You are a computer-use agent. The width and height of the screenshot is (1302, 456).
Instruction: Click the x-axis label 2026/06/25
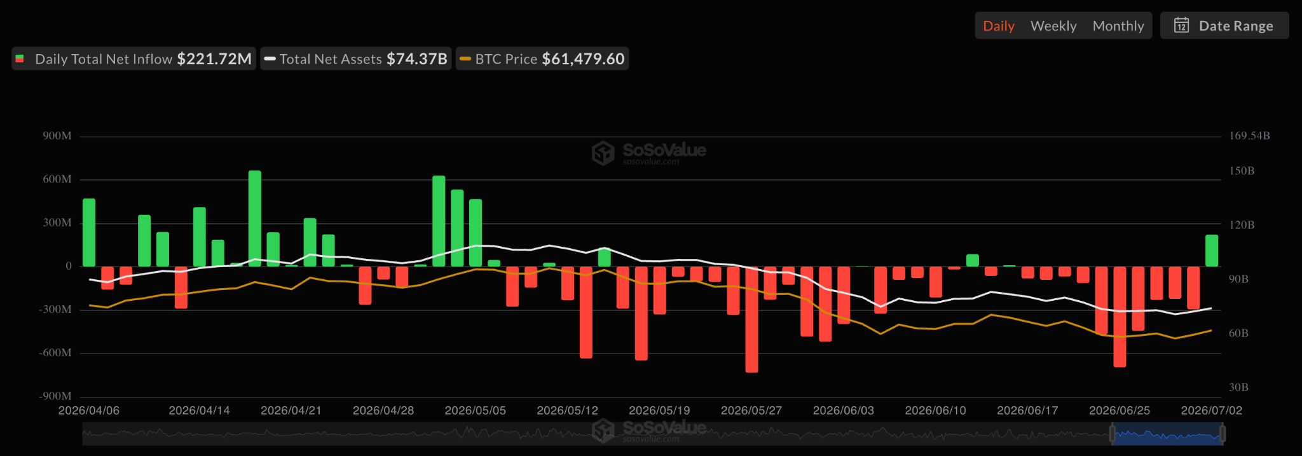click(x=1120, y=410)
